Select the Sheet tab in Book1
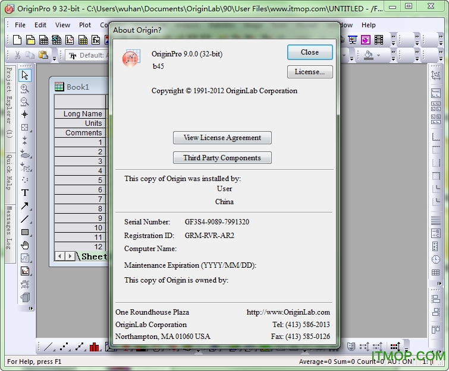 (x=94, y=256)
